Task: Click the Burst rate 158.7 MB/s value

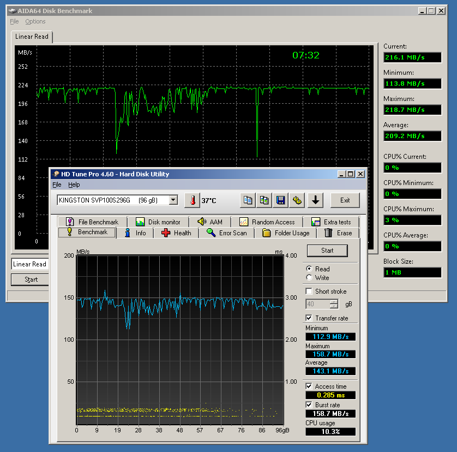Action: pos(330,414)
